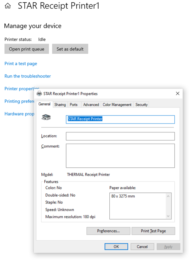This screenshot has height=261, width=192.
Task: Click the home icon beside the page title
Action: tap(8, 6)
